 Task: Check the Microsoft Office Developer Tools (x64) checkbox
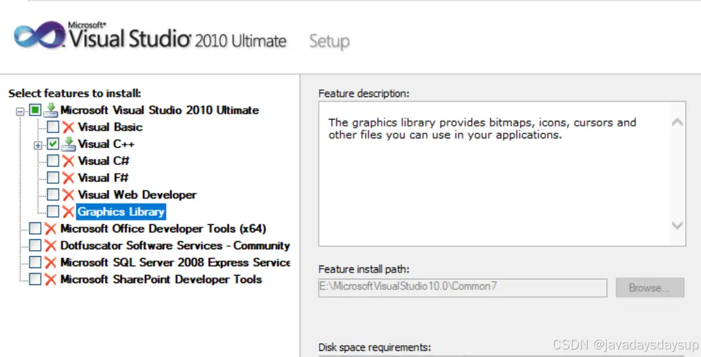point(35,229)
